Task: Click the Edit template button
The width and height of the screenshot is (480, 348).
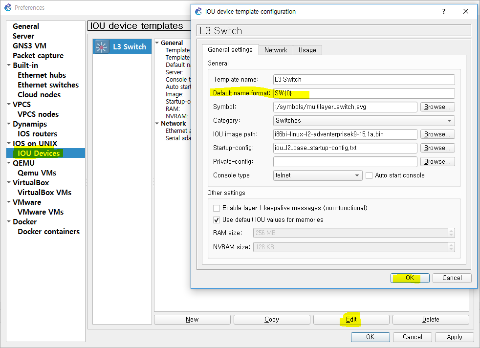Action: pos(351,320)
